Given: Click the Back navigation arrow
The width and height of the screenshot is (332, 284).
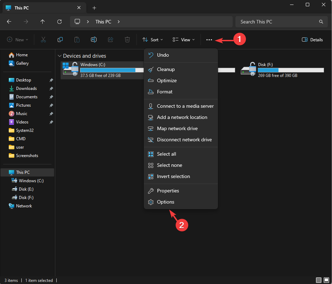Looking at the screenshot, I should point(9,22).
